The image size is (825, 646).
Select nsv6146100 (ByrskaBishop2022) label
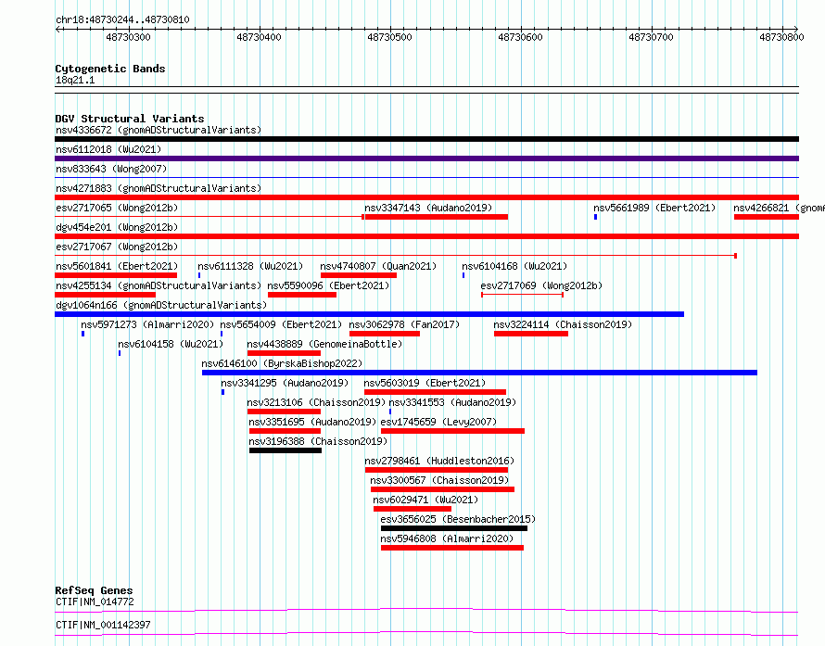pos(282,363)
